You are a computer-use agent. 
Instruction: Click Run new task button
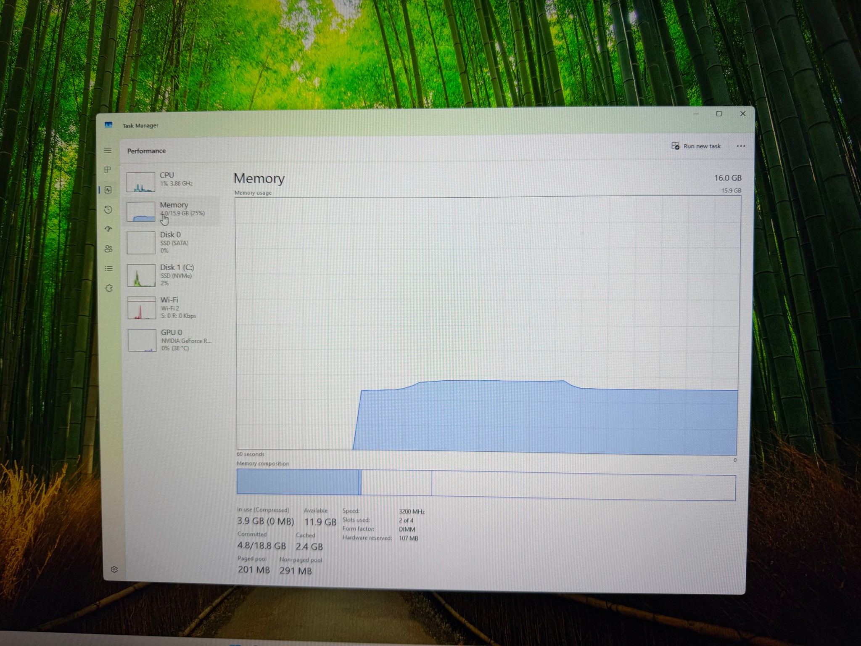click(696, 146)
